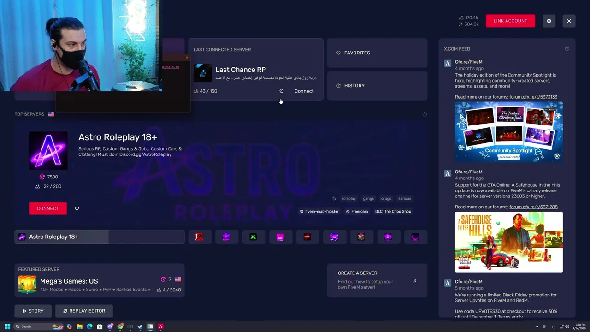The height and width of the screenshot is (332, 590).
Task: Open Google Chrome from the taskbar
Action: click(x=120, y=326)
